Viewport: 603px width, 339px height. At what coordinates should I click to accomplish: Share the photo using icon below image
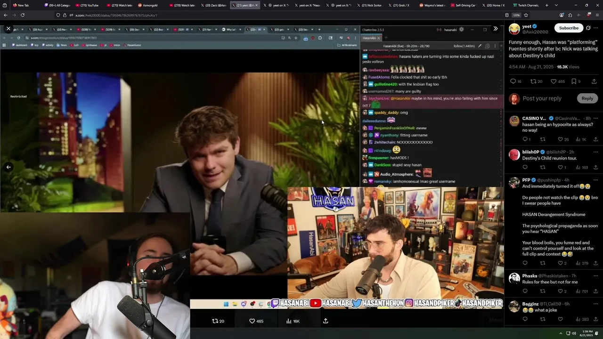[x=326, y=321]
